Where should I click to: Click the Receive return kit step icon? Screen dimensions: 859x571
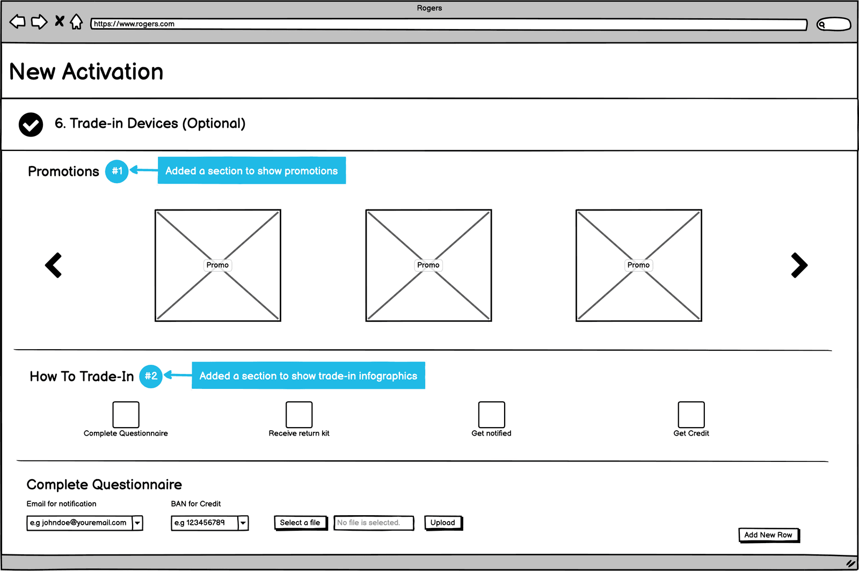click(x=299, y=415)
